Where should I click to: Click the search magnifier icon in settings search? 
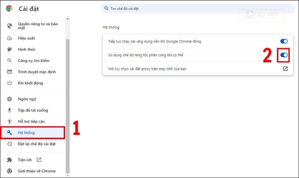click(x=106, y=9)
